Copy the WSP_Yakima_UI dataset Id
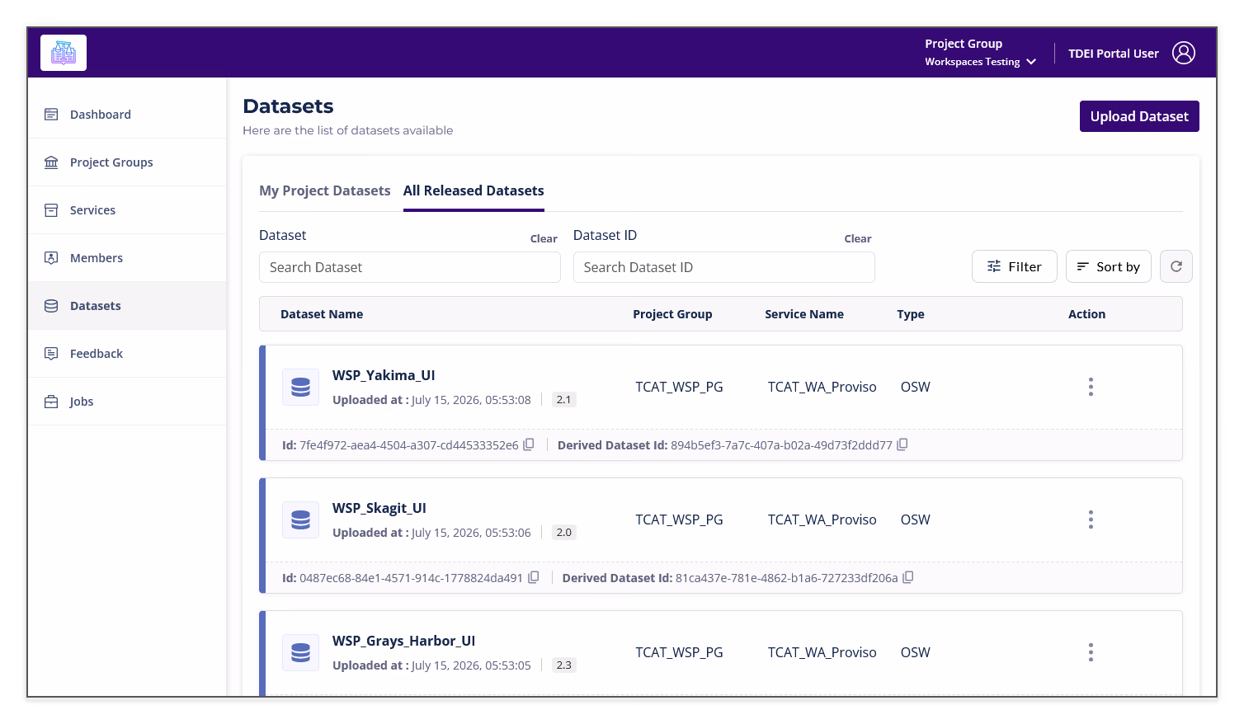This screenshot has height=724, width=1244. point(529,444)
